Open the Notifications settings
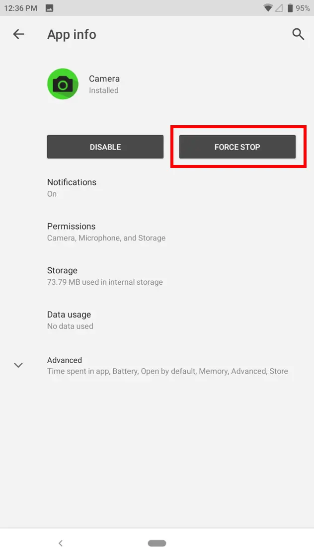 coord(72,187)
